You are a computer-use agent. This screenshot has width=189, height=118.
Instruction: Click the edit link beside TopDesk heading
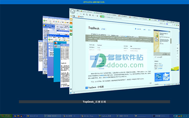103,29
